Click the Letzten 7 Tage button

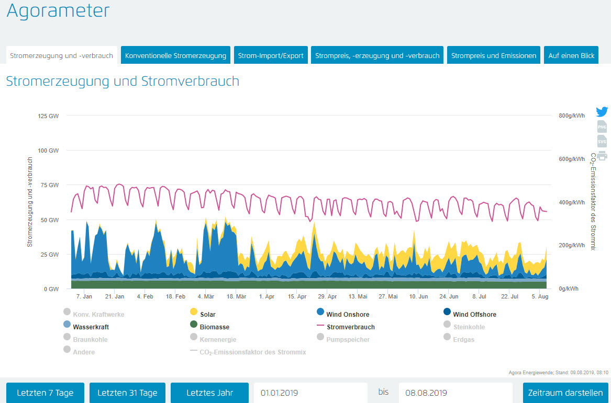point(45,393)
